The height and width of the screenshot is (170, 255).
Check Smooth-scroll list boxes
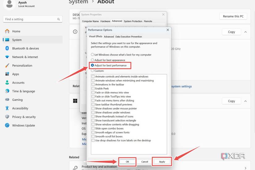click(x=93, y=136)
